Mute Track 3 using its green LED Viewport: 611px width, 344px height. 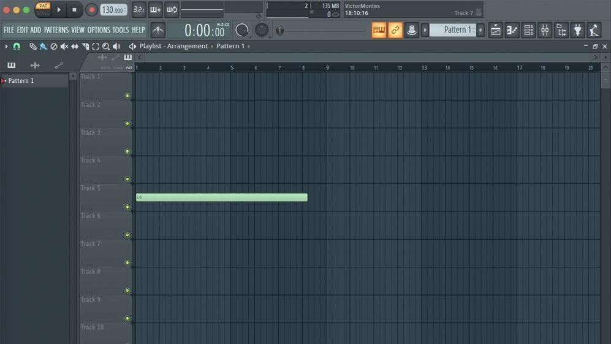click(x=127, y=151)
